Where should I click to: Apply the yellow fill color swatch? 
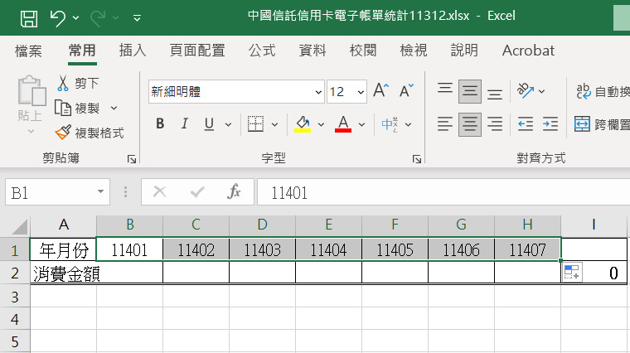[303, 124]
